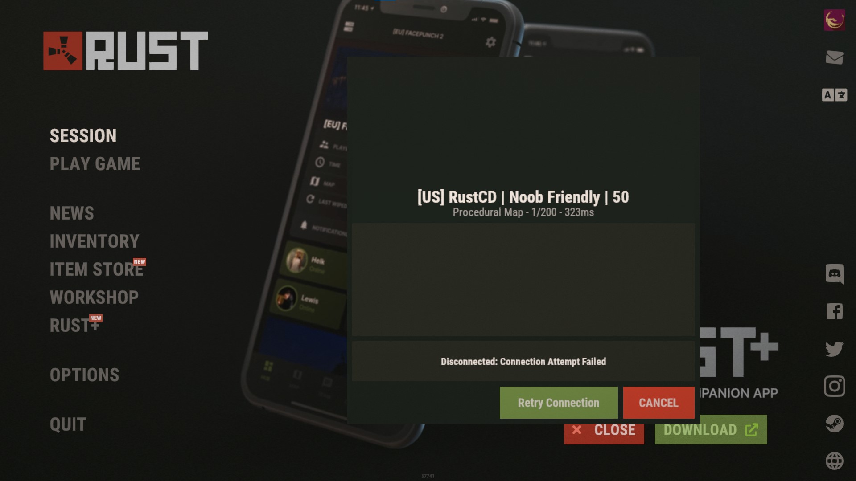The height and width of the screenshot is (481, 856).
Task: Expand the SESSION menu section
Action: pyautogui.click(x=83, y=135)
